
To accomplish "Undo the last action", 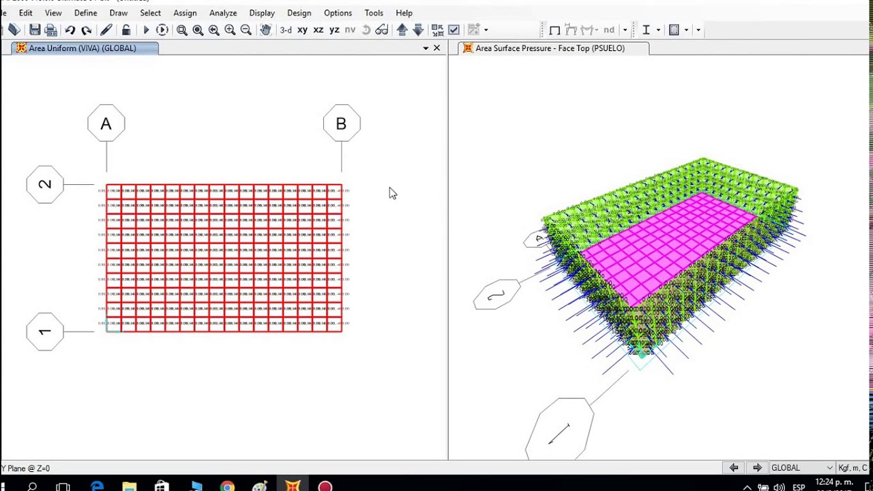I will (x=70, y=30).
